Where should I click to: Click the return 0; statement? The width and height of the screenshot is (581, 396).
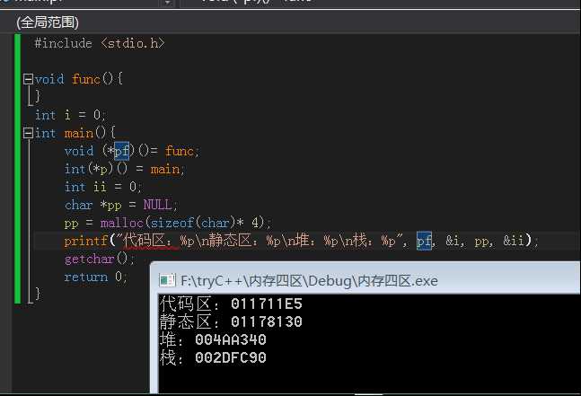click(96, 277)
